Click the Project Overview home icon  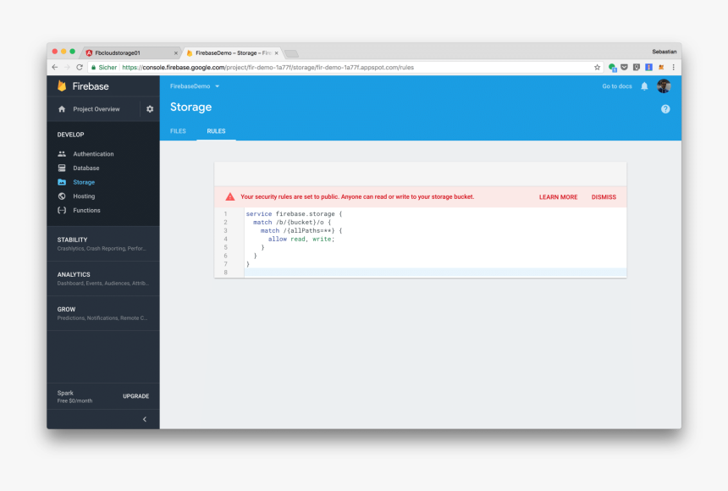click(x=60, y=109)
